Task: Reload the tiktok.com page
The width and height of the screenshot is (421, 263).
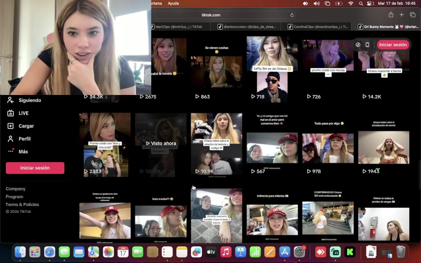Action: tap(292, 15)
